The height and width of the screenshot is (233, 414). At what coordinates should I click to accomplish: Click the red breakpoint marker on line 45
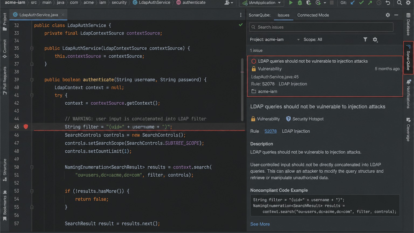coord(26,126)
